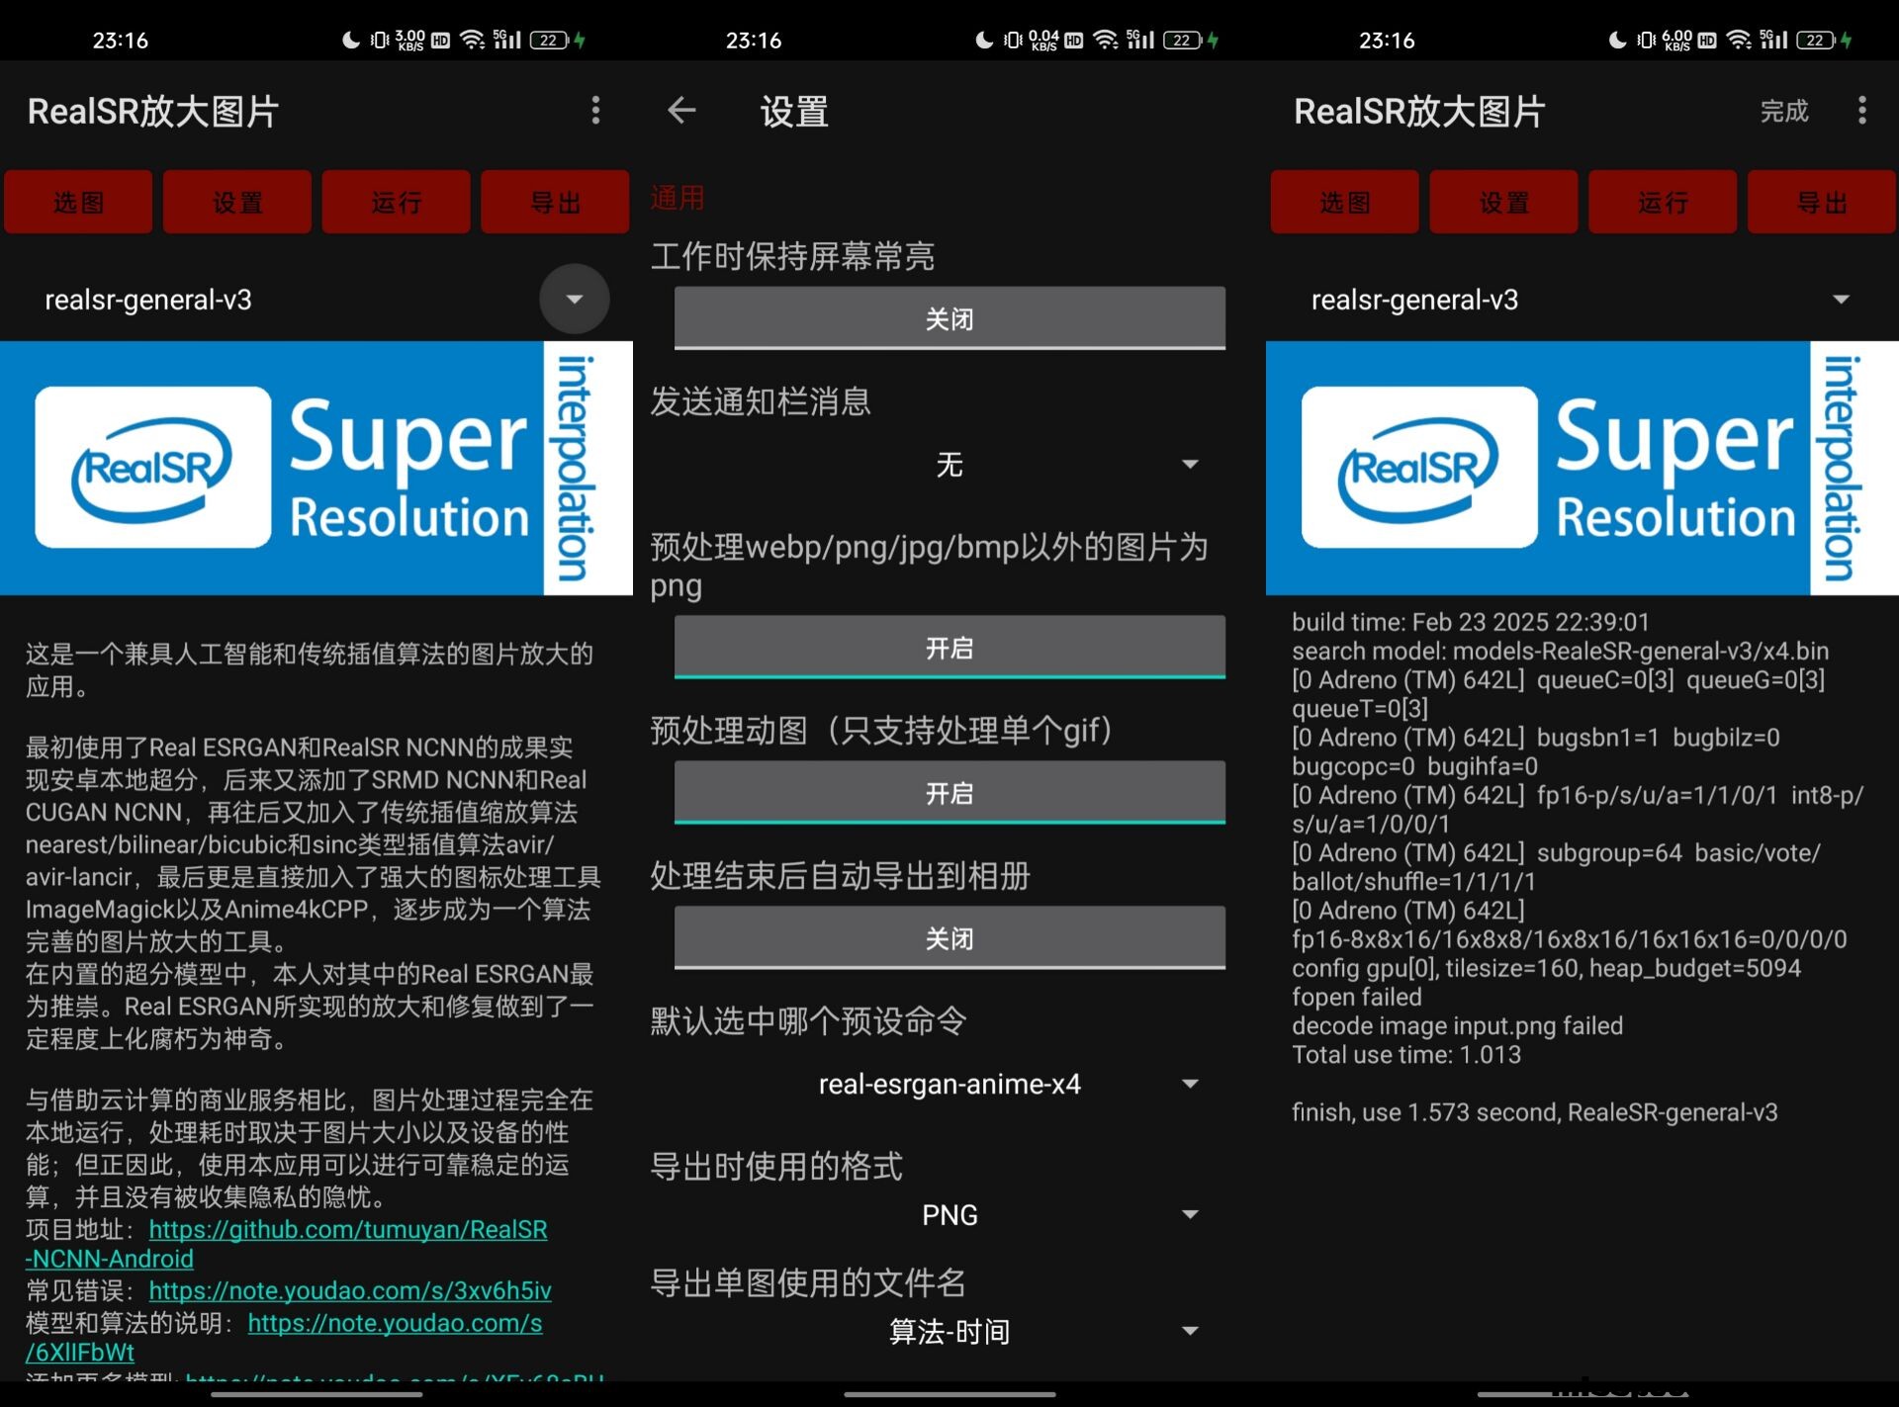Tap 运行 button on left screen
Viewport: 1899px width, 1407px height.
397,203
